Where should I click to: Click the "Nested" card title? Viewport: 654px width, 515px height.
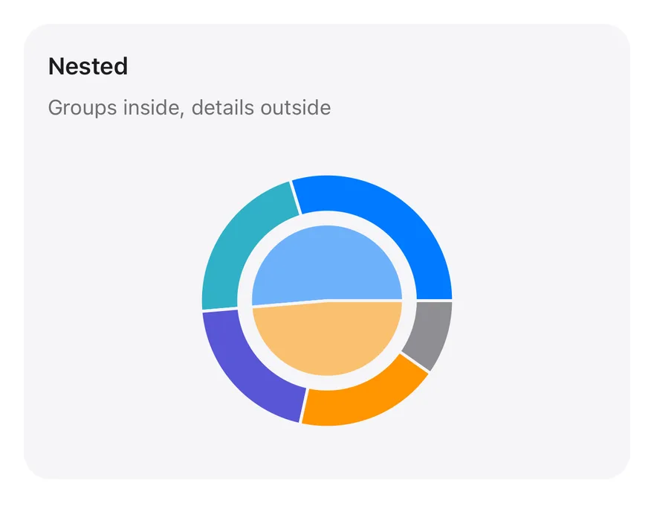tap(88, 66)
